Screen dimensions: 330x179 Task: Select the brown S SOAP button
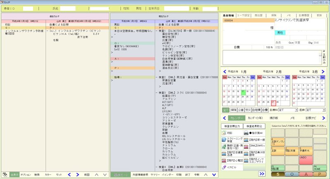(278, 174)
